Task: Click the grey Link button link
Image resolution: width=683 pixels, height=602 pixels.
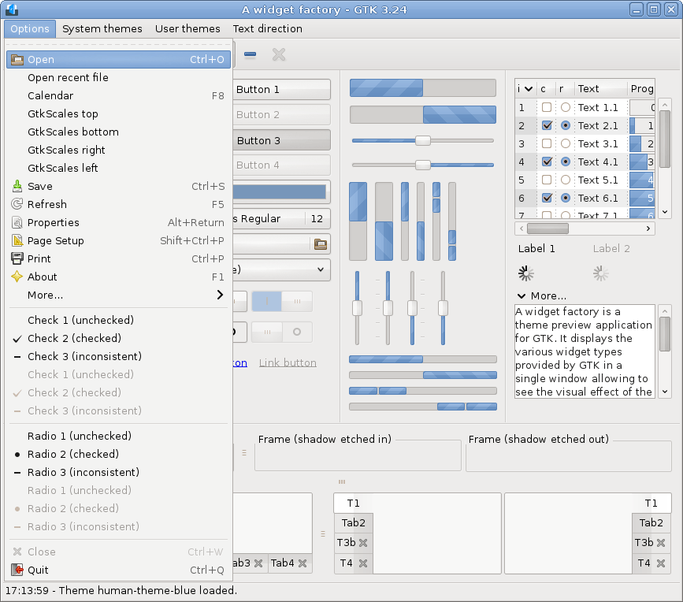Action: coord(288,362)
